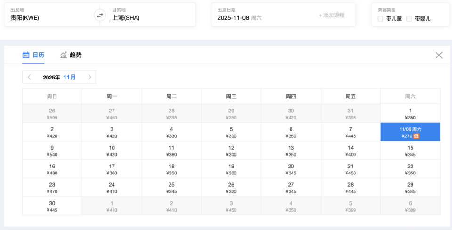Swap departure and destination cities
Screen dimensions: 452x230
[x=100, y=15]
